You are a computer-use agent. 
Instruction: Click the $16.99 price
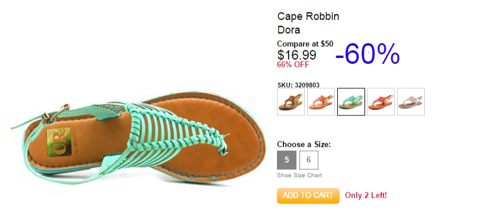(296, 55)
